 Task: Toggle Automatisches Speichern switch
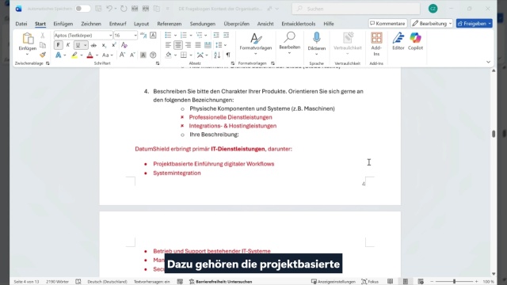click(x=82, y=9)
